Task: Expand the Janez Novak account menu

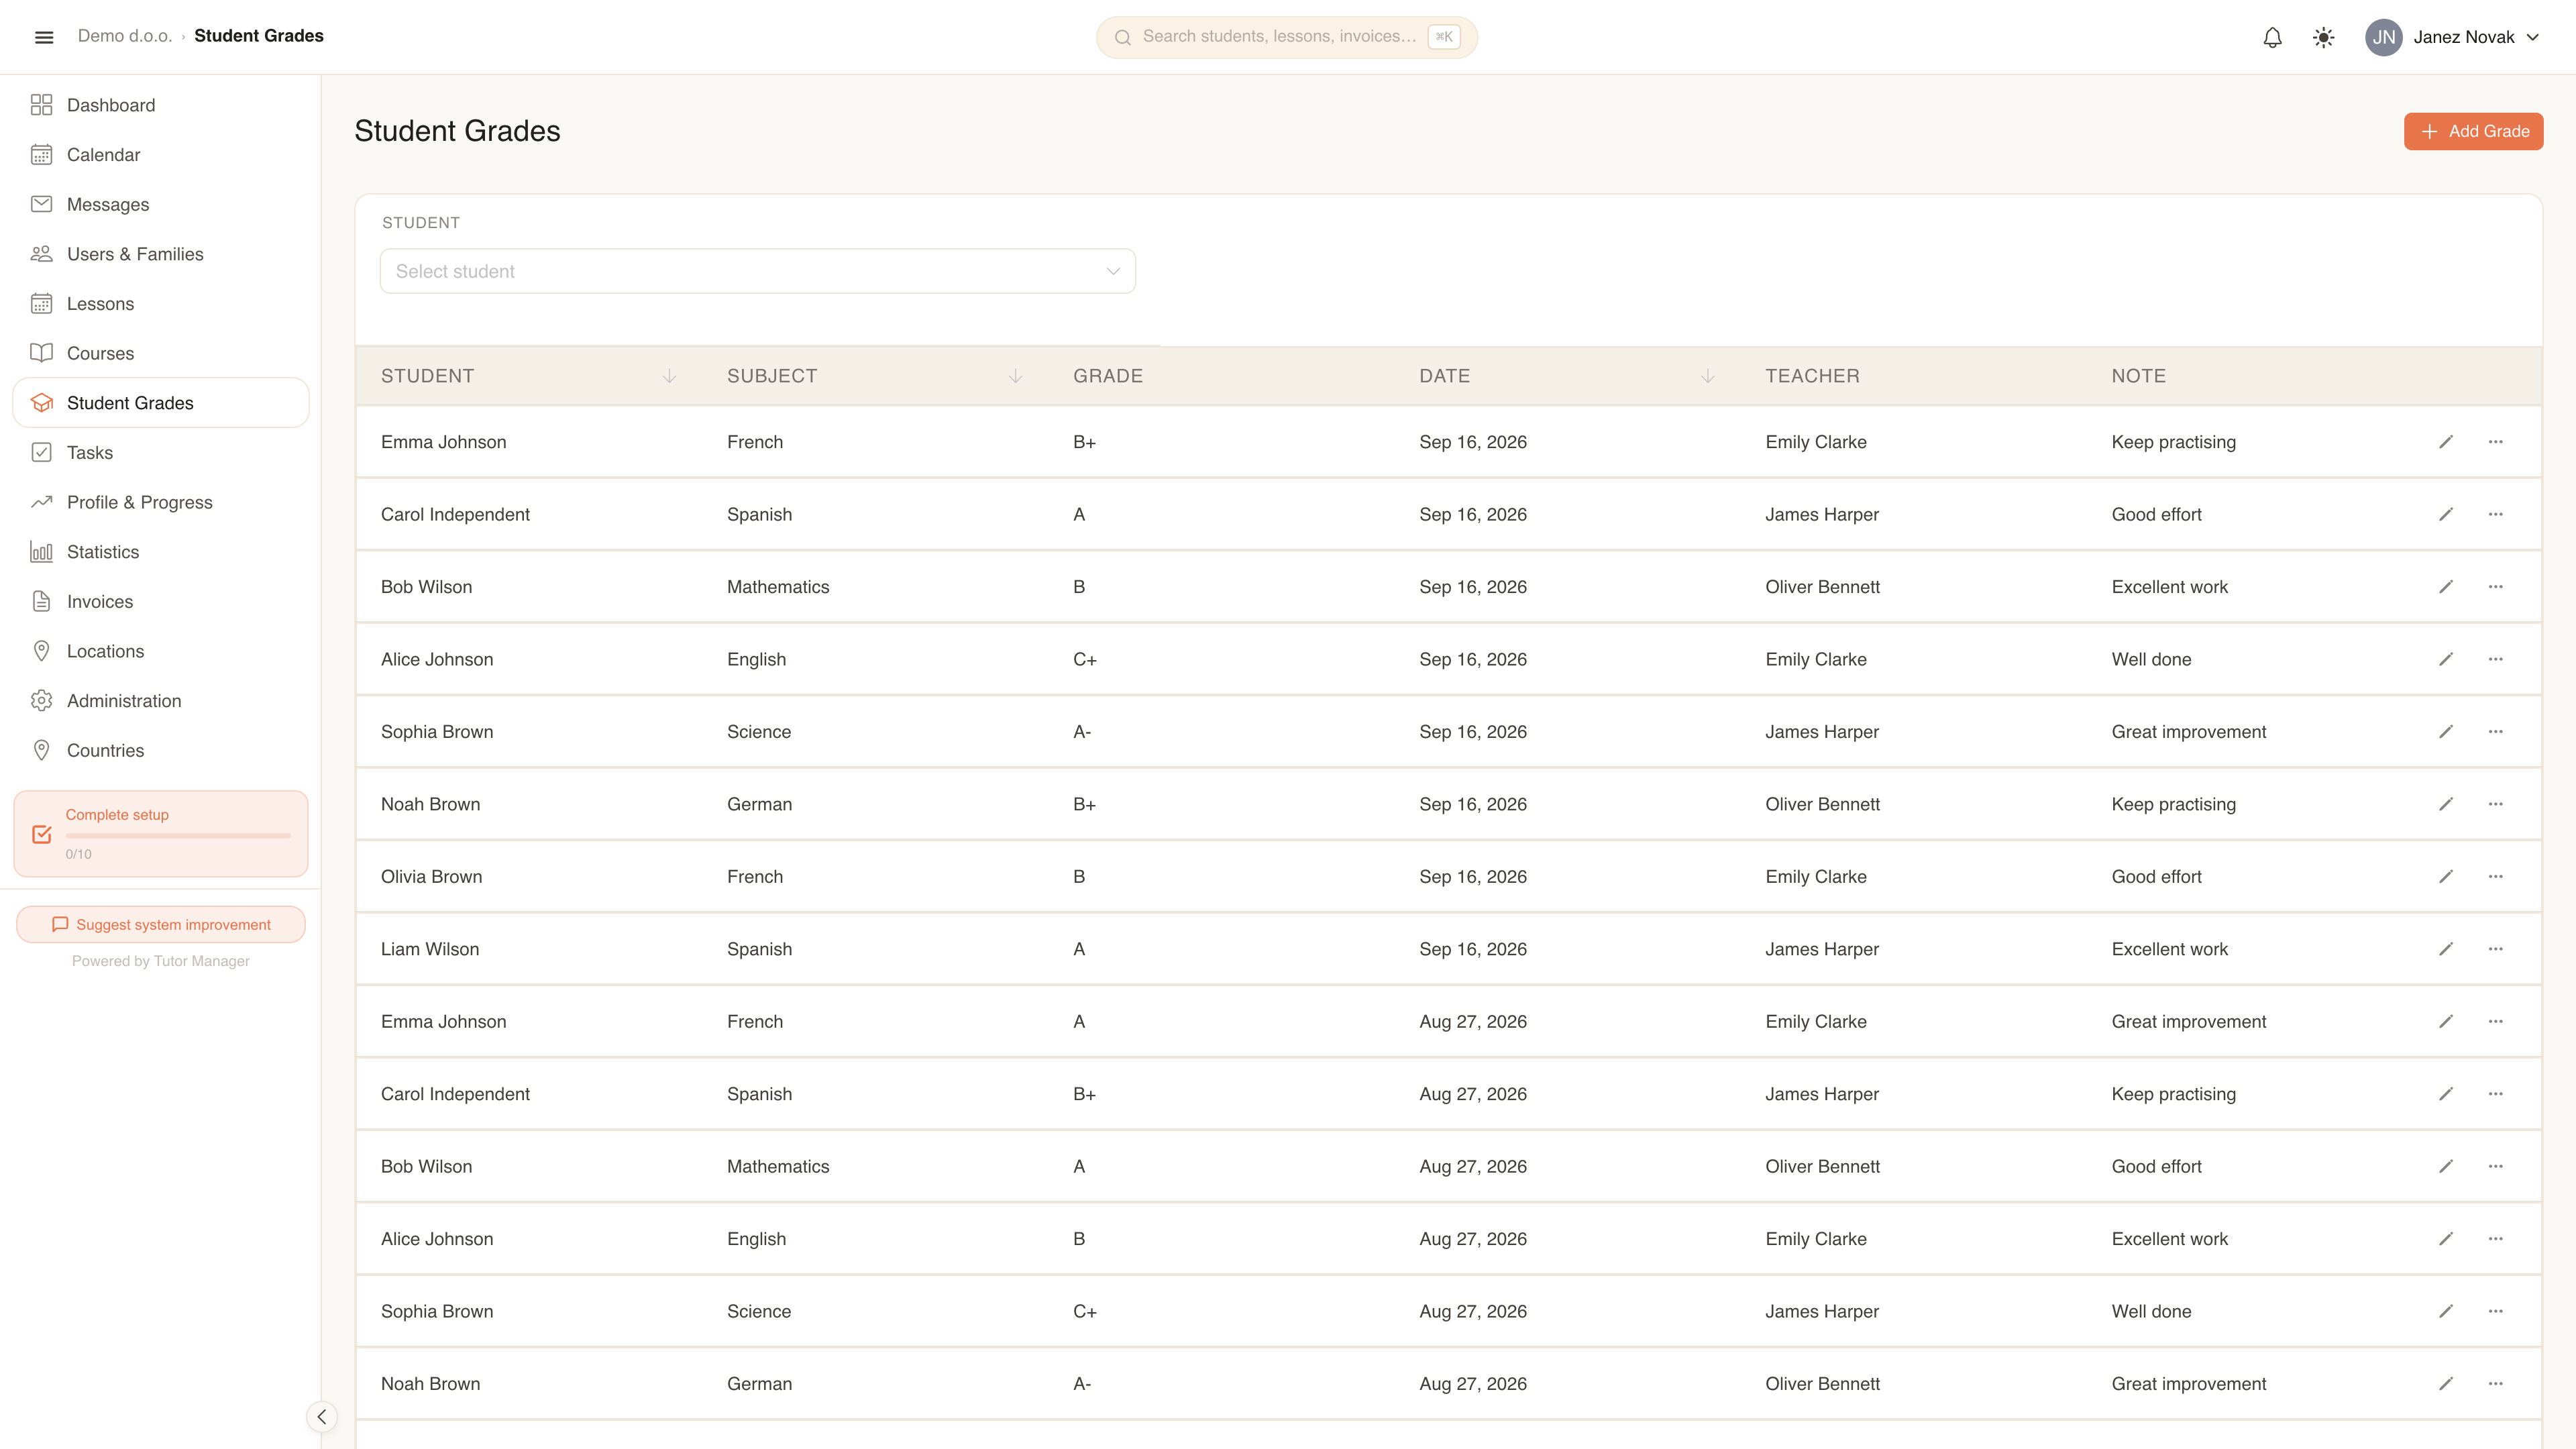Action: click(2454, 37)
